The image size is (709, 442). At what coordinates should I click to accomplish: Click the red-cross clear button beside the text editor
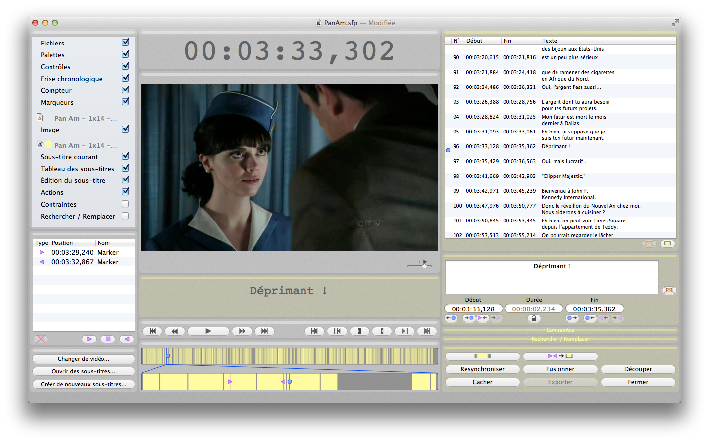tap(669, 290)
